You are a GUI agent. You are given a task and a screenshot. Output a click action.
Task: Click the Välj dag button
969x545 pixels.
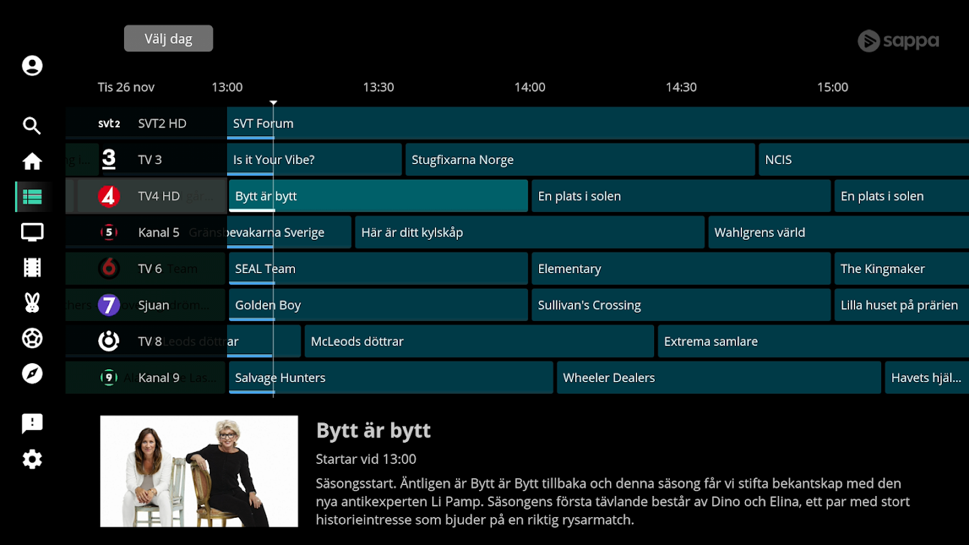tap(168, 39)
